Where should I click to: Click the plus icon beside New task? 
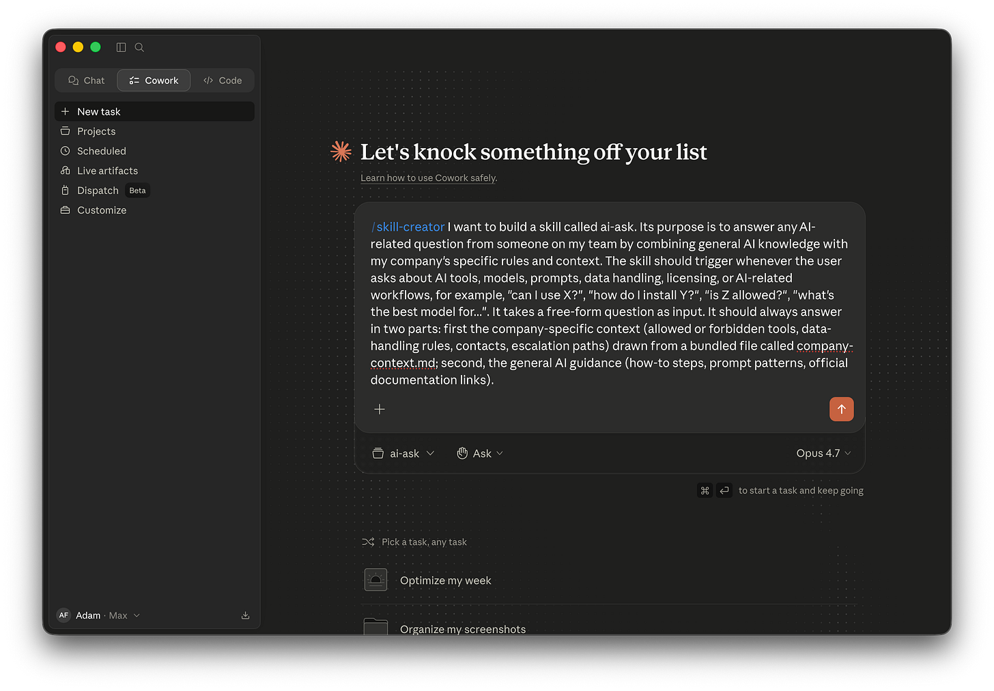point(66,111)
